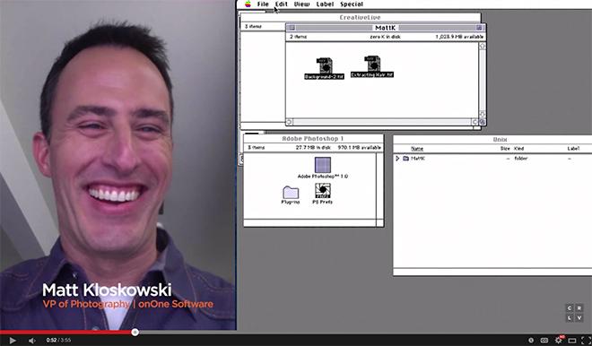Click the MattK window scroll down arrow

coord(483,115)
